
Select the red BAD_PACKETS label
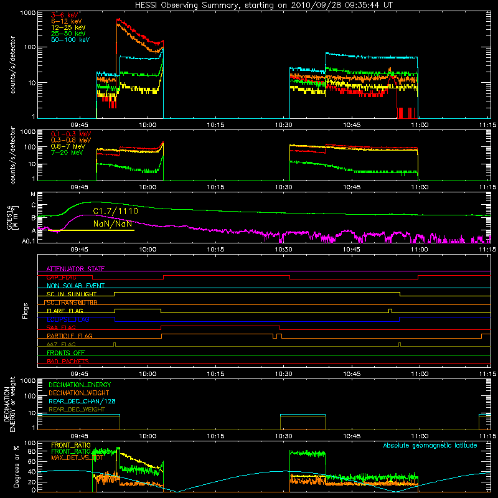68,361
